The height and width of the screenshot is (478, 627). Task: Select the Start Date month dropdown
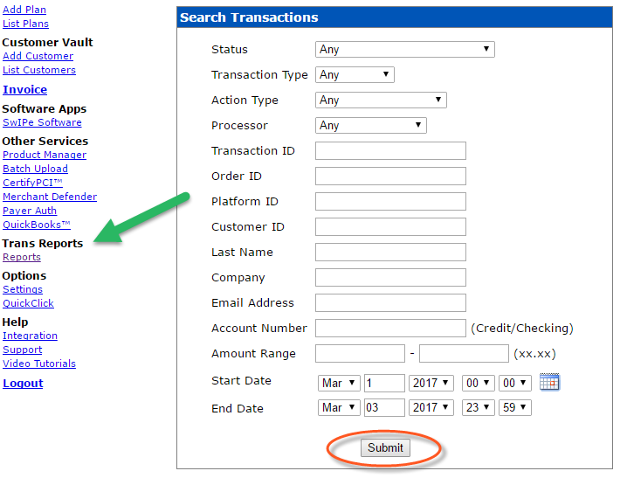pyautogui.click(x=339, y=383)
